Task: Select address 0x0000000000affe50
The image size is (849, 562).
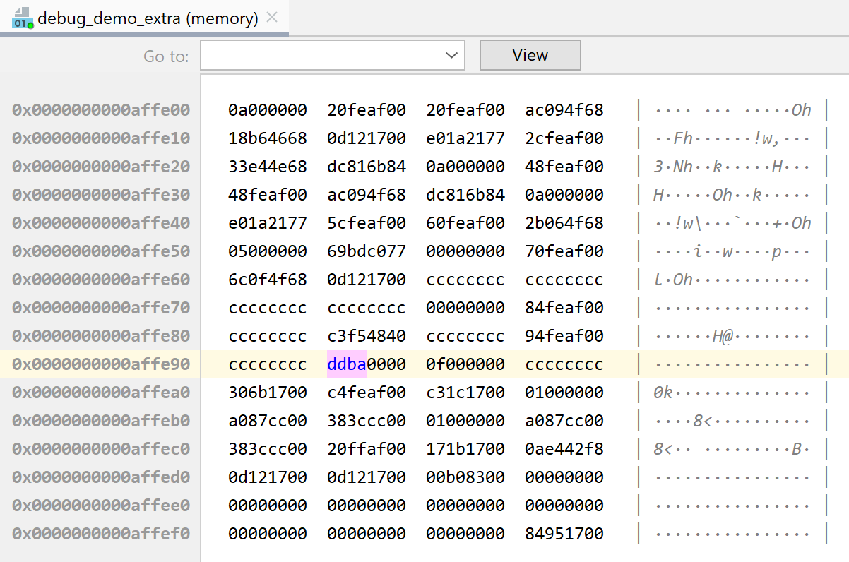Action: [101, 251]
